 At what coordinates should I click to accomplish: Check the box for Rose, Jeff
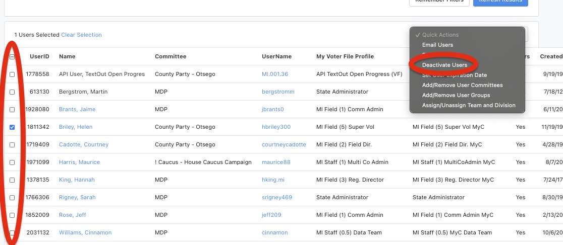click(12, 215)
